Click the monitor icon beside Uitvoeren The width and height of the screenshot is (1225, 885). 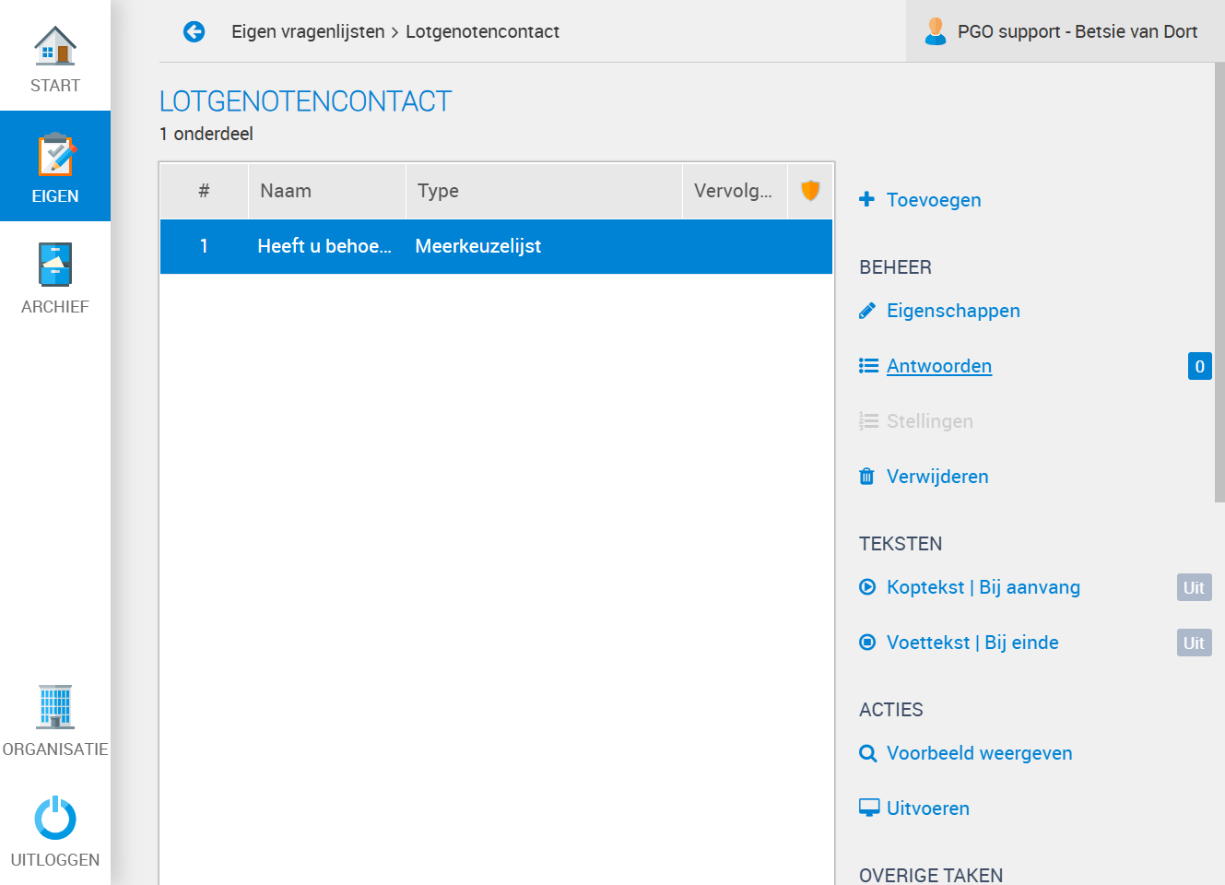[x=869, y=808]
